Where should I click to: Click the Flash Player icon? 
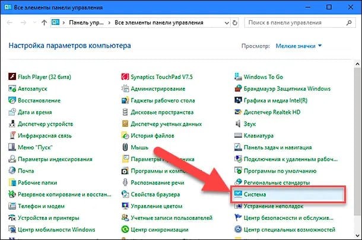(x=12, y=76)
